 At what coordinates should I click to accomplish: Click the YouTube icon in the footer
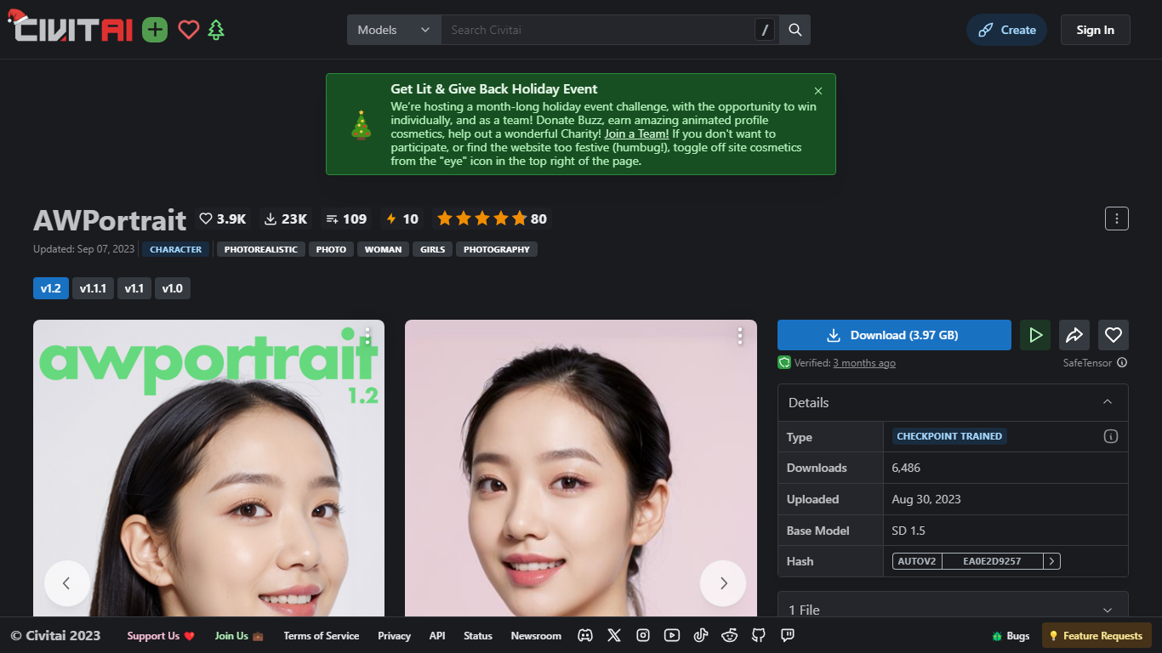[x=672, y=635]
